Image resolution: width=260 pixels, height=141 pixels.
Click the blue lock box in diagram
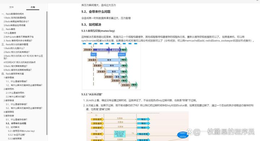pos(94,54)
